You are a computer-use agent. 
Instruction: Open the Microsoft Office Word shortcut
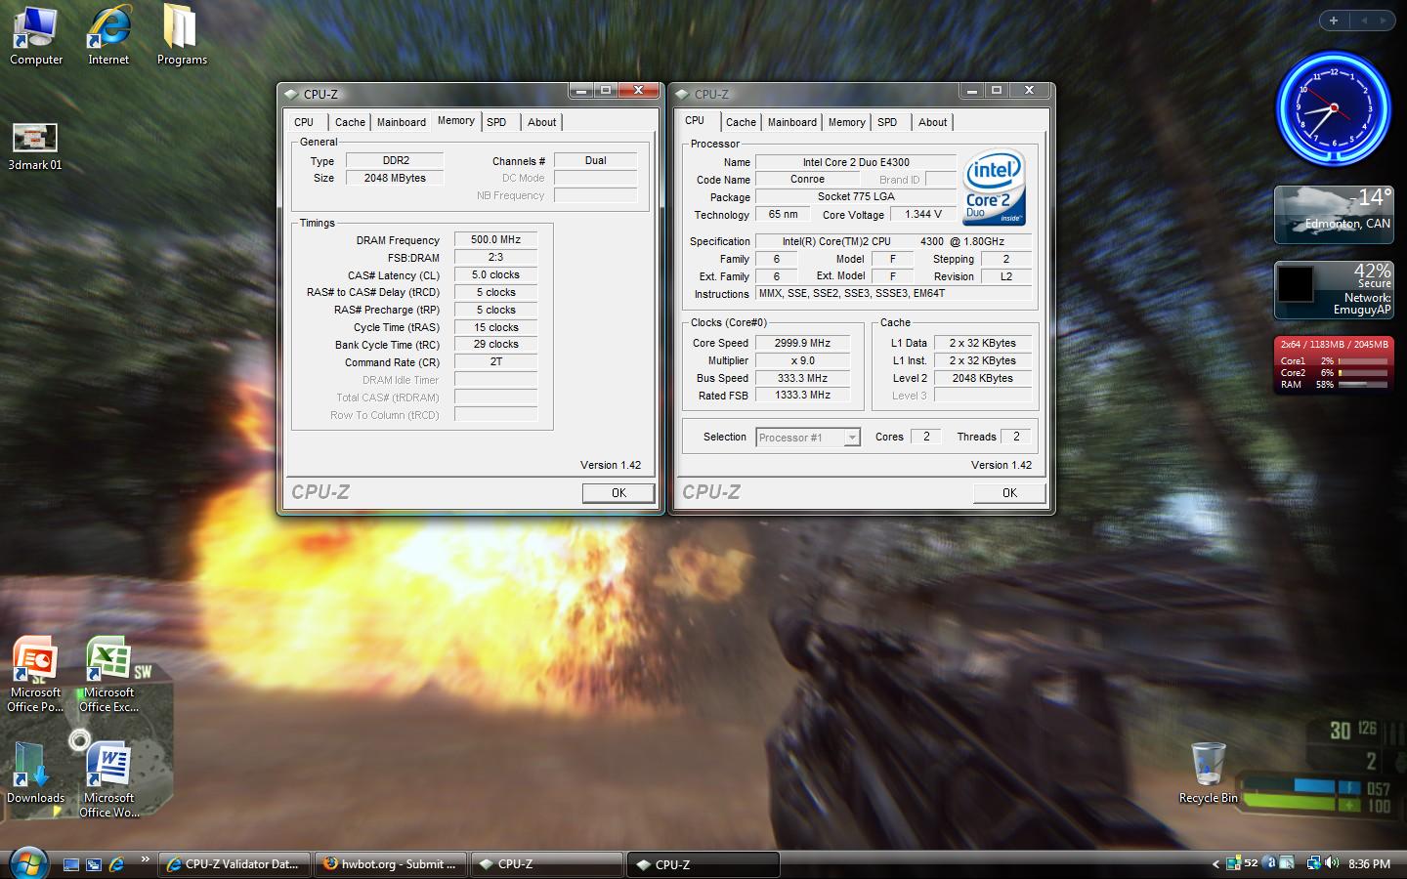[x=108, y=778]
